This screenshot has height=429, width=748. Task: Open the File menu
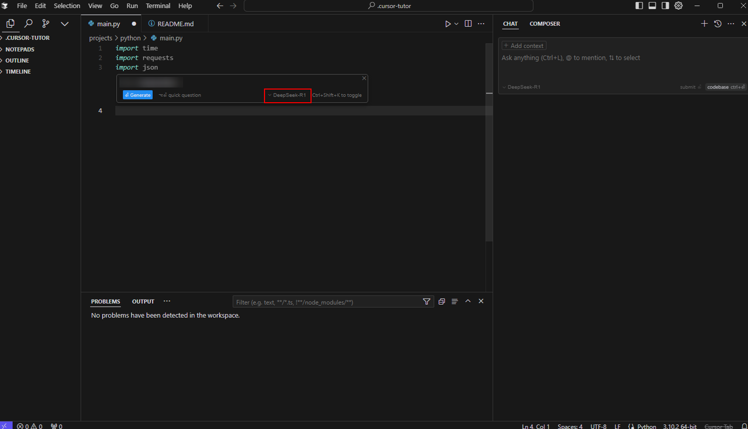point(22,6)
